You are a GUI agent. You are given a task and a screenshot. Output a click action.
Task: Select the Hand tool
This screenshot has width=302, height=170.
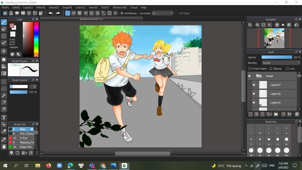4,147
